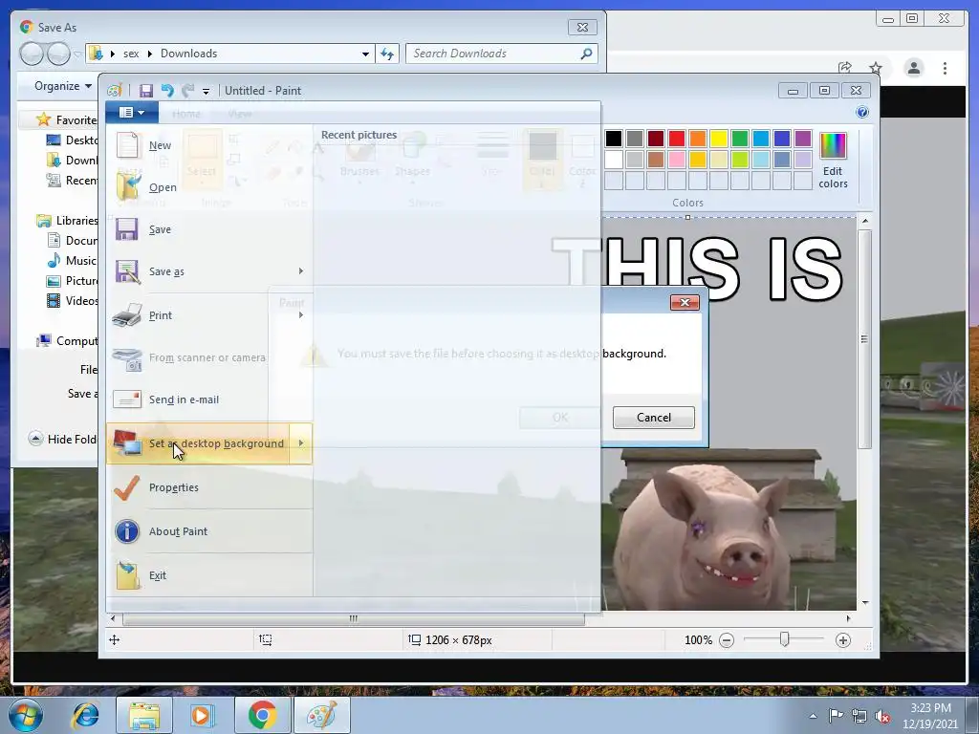This screenshot has height=734, width=979.
Task: Pick the pink color swatch
Action: [x=677, y=160]
